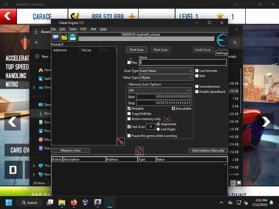Click the scan progress bar
The height and width of the screenshot is (209, 279).
coord(146,39)
